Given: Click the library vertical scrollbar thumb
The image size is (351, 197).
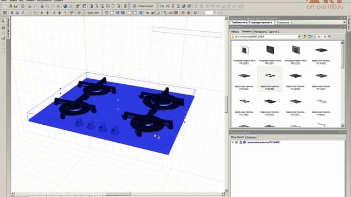Looking at the screenshot, I should tap(342, 56).
